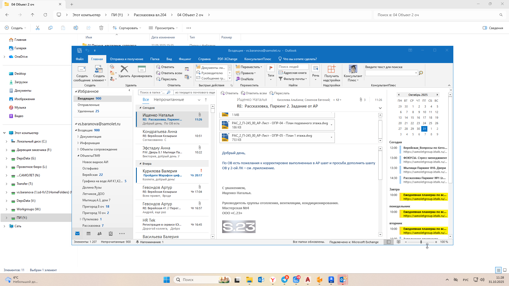509x286 pixels.
Task: Open Tasks view in navigation bar
Action: click(x=111, y=234)
